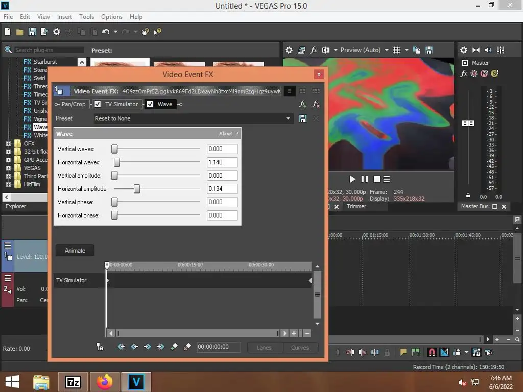
Task: Save project using main toolbar disk icon
Action: [x=32, y=32]
